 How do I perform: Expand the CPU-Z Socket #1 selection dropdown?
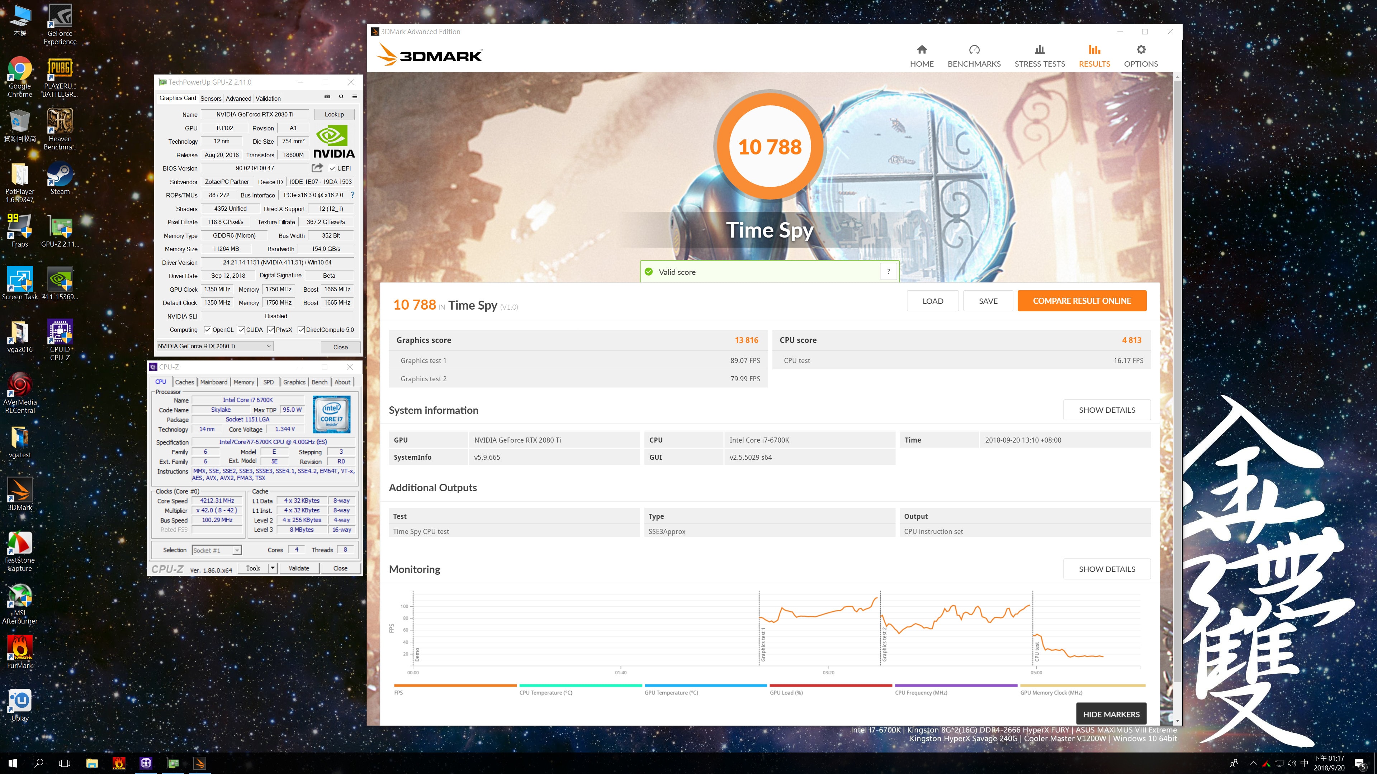[217, 550]
